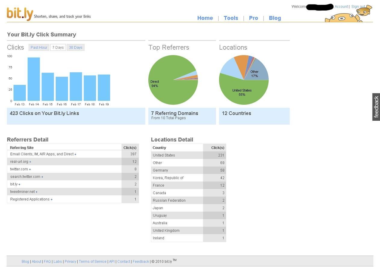
Task: Click the 7 Referring Domains summary
Action: point(175,113)
